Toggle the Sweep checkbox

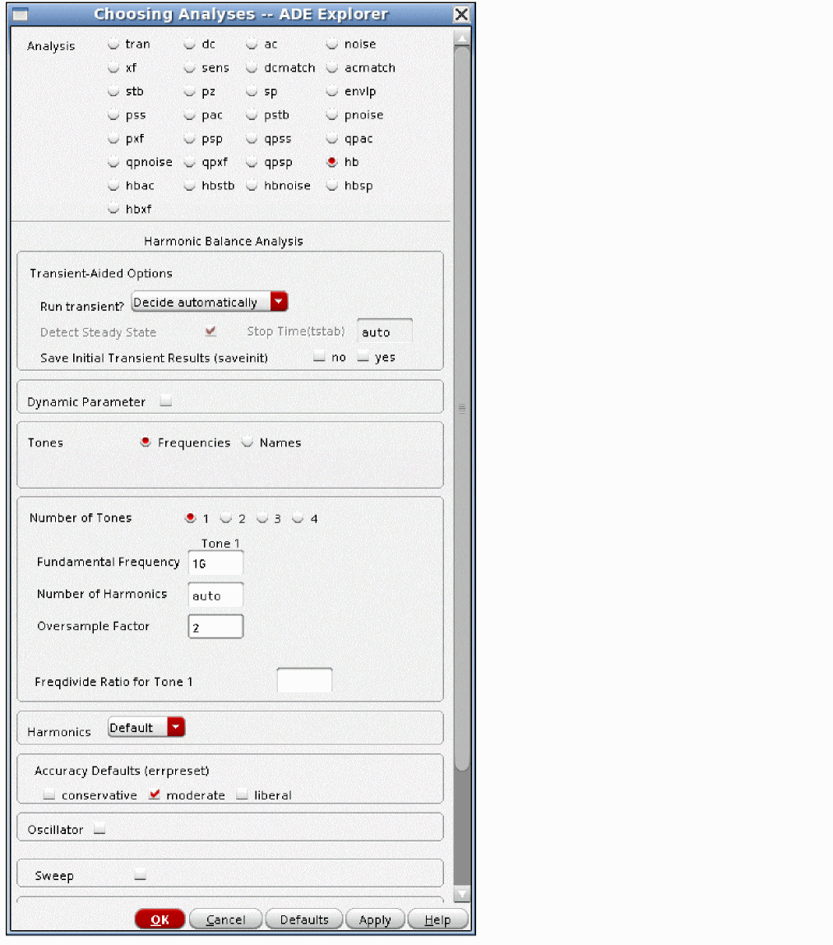click(x=140, y=876)
